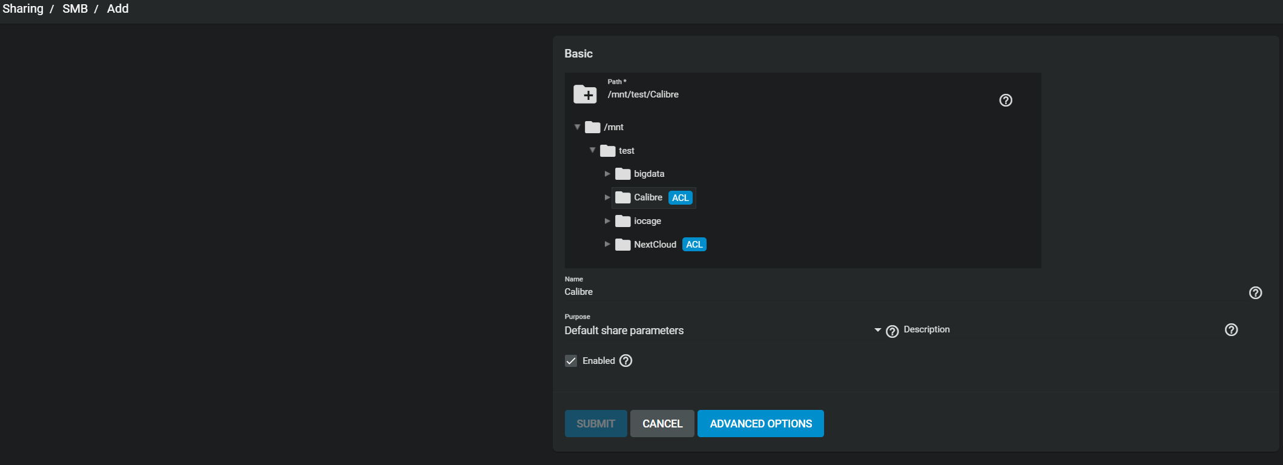
Task: Open the Description help icon
Action: 1232,330
